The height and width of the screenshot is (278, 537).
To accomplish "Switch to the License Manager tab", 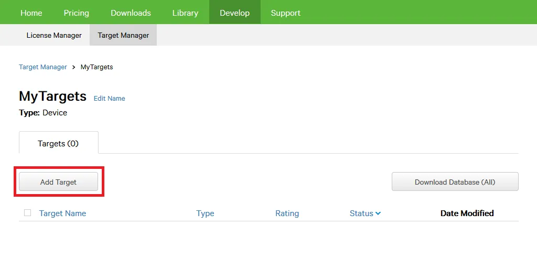I will (54, 35).
